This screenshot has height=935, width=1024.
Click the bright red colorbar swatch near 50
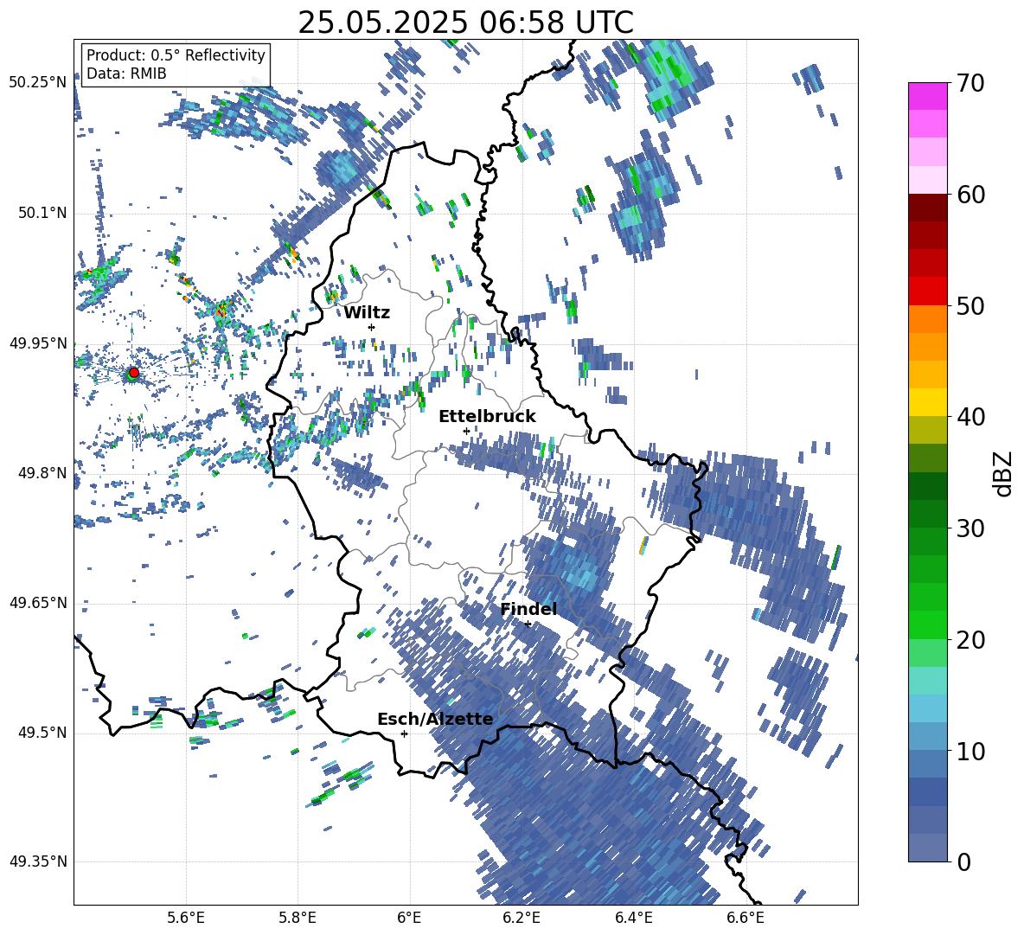click(x=927, y=291)
